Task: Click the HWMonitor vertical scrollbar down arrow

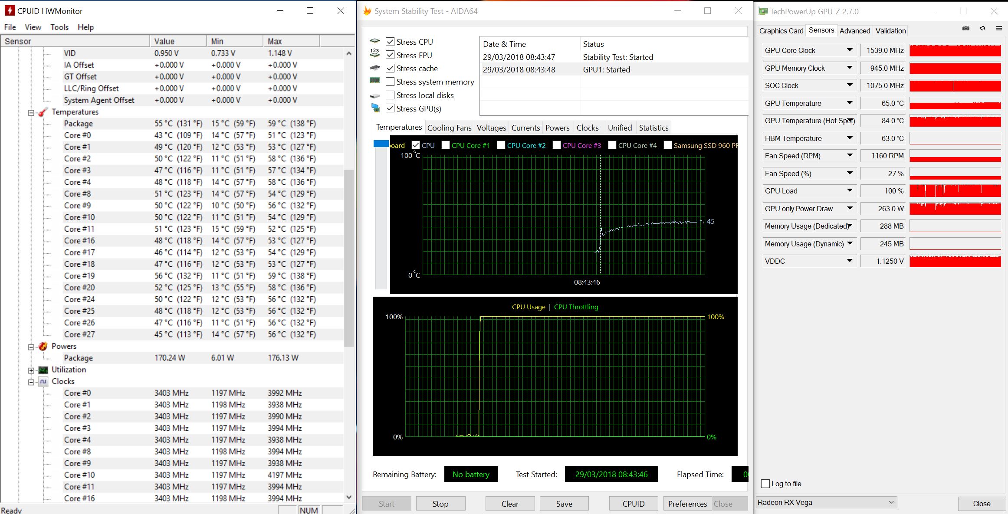Action: 349,497
